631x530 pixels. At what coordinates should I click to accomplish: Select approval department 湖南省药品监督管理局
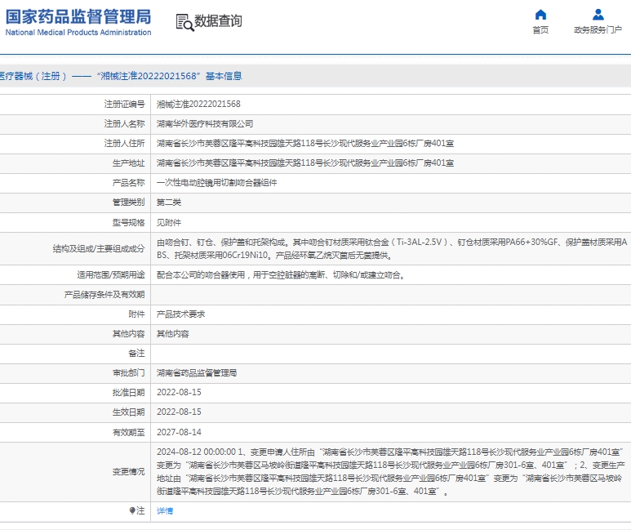tap(197, 373)
